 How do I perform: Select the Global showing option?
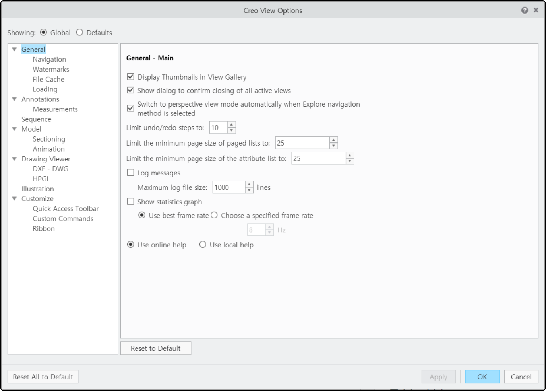[x=43, y=33]
